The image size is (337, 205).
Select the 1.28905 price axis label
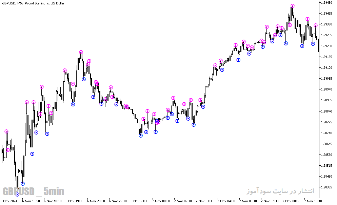pyautogui.click(x=326, y=100)
